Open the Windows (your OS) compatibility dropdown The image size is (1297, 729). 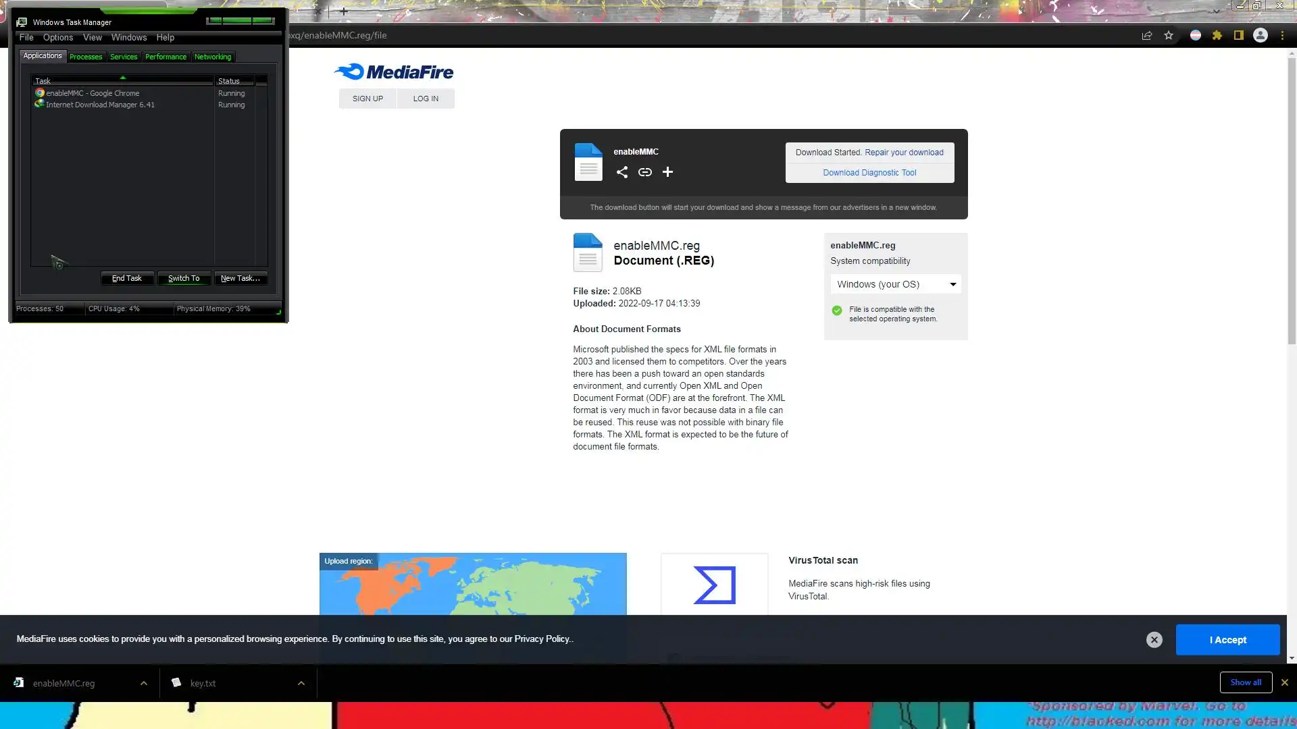(896, 284)
